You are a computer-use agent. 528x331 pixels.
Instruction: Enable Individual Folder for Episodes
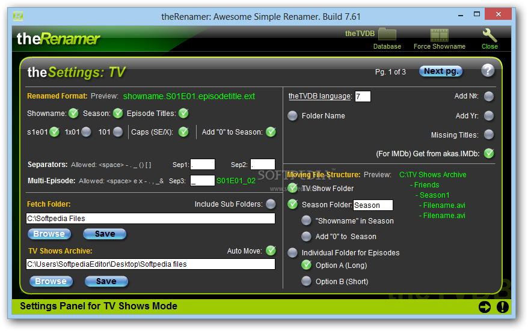pyautogui.click(x=293, y=253)
